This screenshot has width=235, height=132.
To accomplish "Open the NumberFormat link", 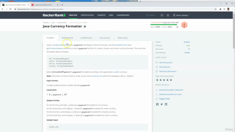I will click(x=121, y=45).
